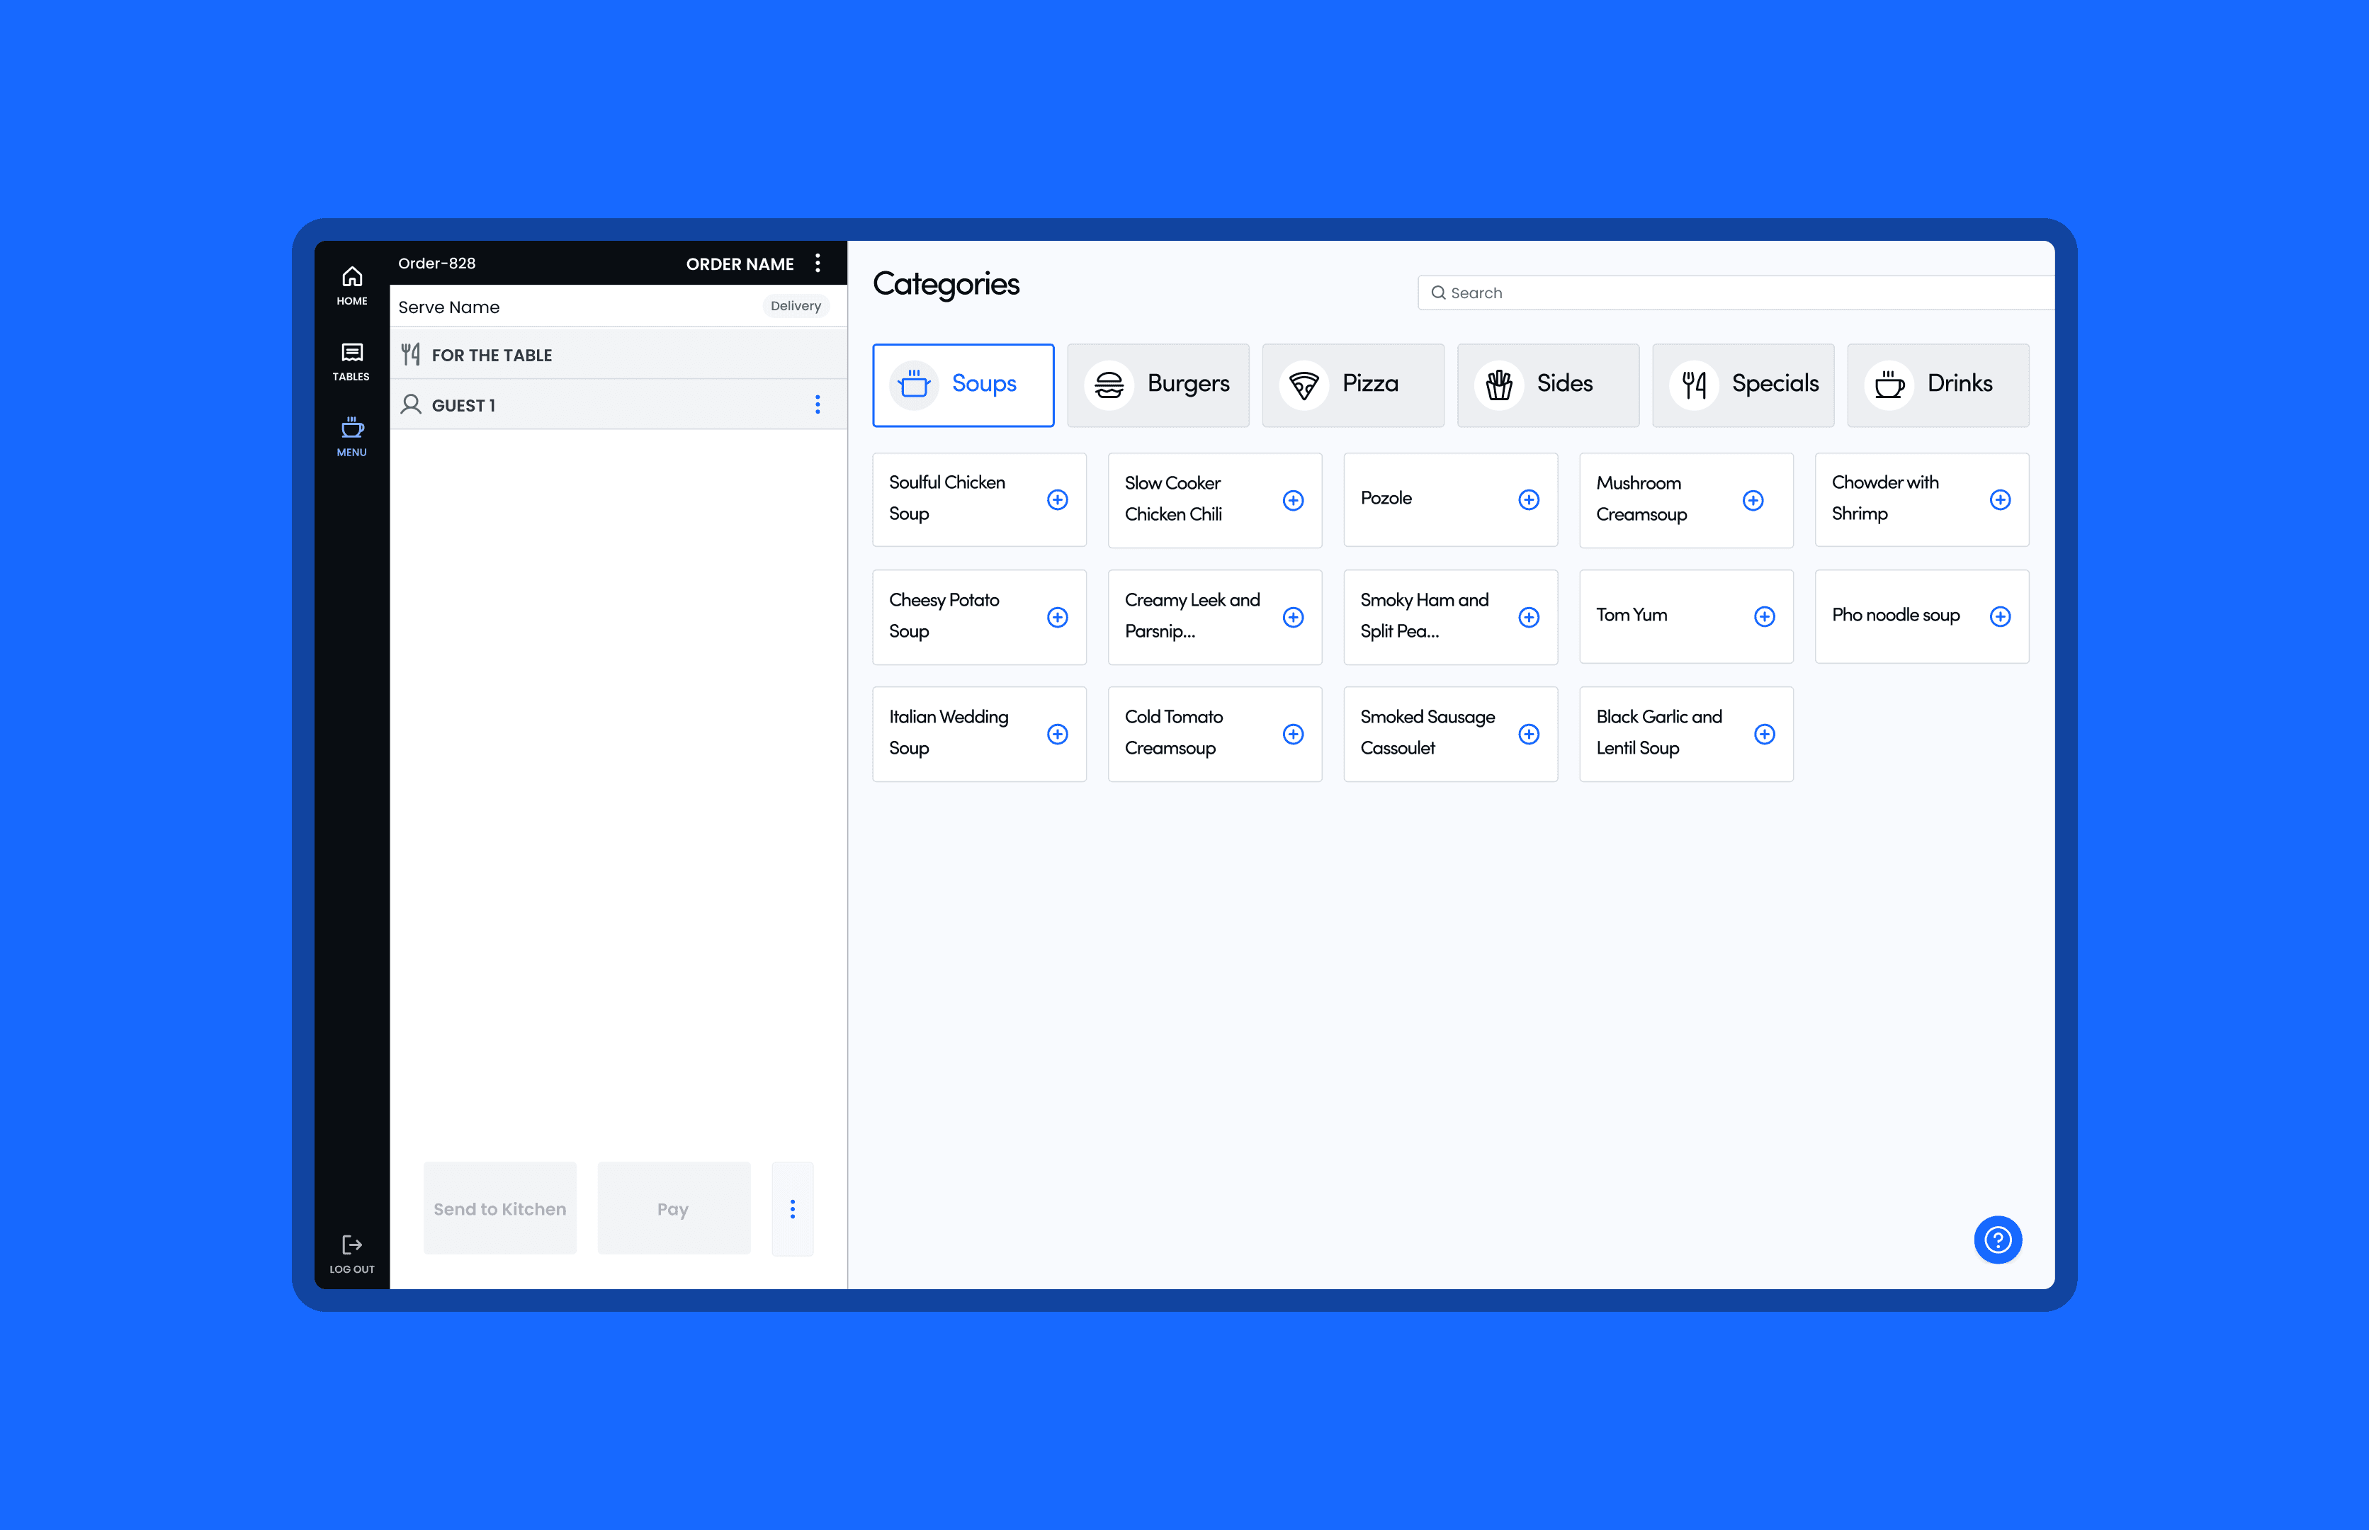Click the Smoked Sausage Cassoulet item name
This screenshot has height=1530, width=2369.
point(1427,732)
